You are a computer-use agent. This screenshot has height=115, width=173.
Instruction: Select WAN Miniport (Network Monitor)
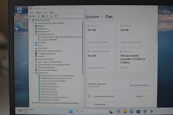coord(54,97)
